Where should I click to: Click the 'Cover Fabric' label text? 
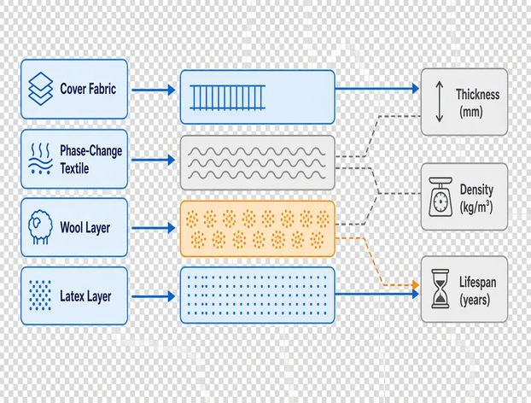coord(88,89)
